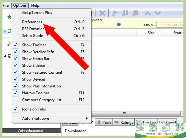
Task: Click the Remove torrent X icon
Action: (x=102, y=13)
